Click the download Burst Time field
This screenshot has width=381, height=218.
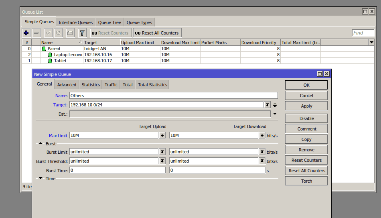(x=217, y=170)
